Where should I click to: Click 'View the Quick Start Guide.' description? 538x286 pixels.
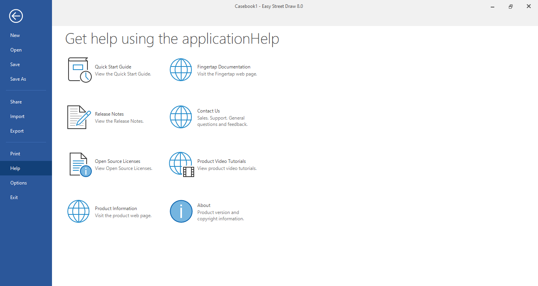click(x=123, y=74)
